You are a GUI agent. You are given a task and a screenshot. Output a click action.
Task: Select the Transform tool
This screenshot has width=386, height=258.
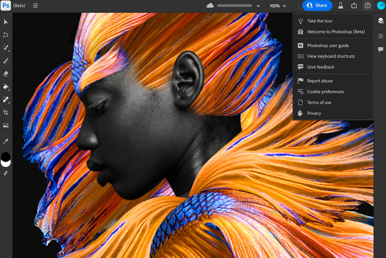pyautogui.click(x=6, y=35)
